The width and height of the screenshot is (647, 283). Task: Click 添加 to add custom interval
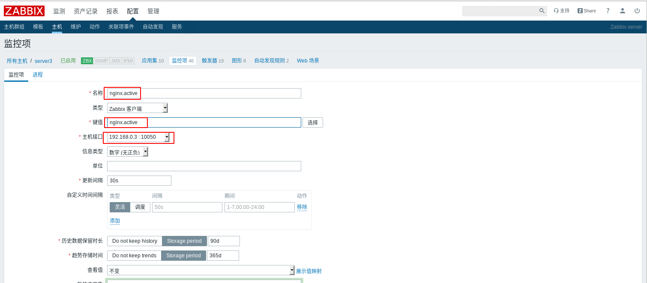(115, 221)
